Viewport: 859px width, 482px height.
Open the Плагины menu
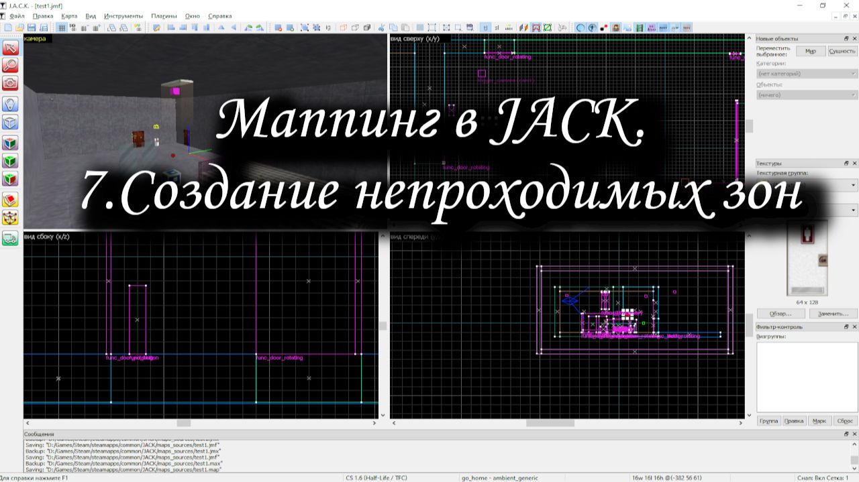coord(164,15)
